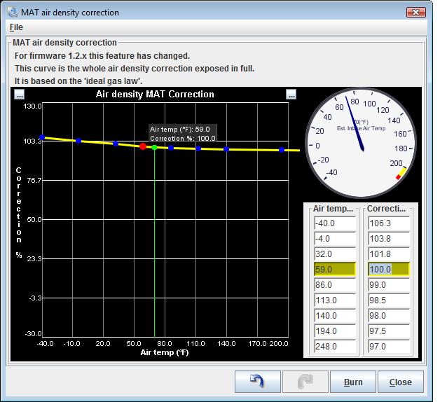This screenshot has width=447, height=402.
Task: Select the 97.0 correction field
Action: pyautogui.click(x=388, y=347)
